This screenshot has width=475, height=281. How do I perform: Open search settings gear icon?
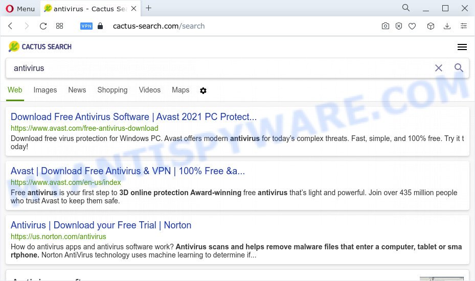(x=203, y=90)
